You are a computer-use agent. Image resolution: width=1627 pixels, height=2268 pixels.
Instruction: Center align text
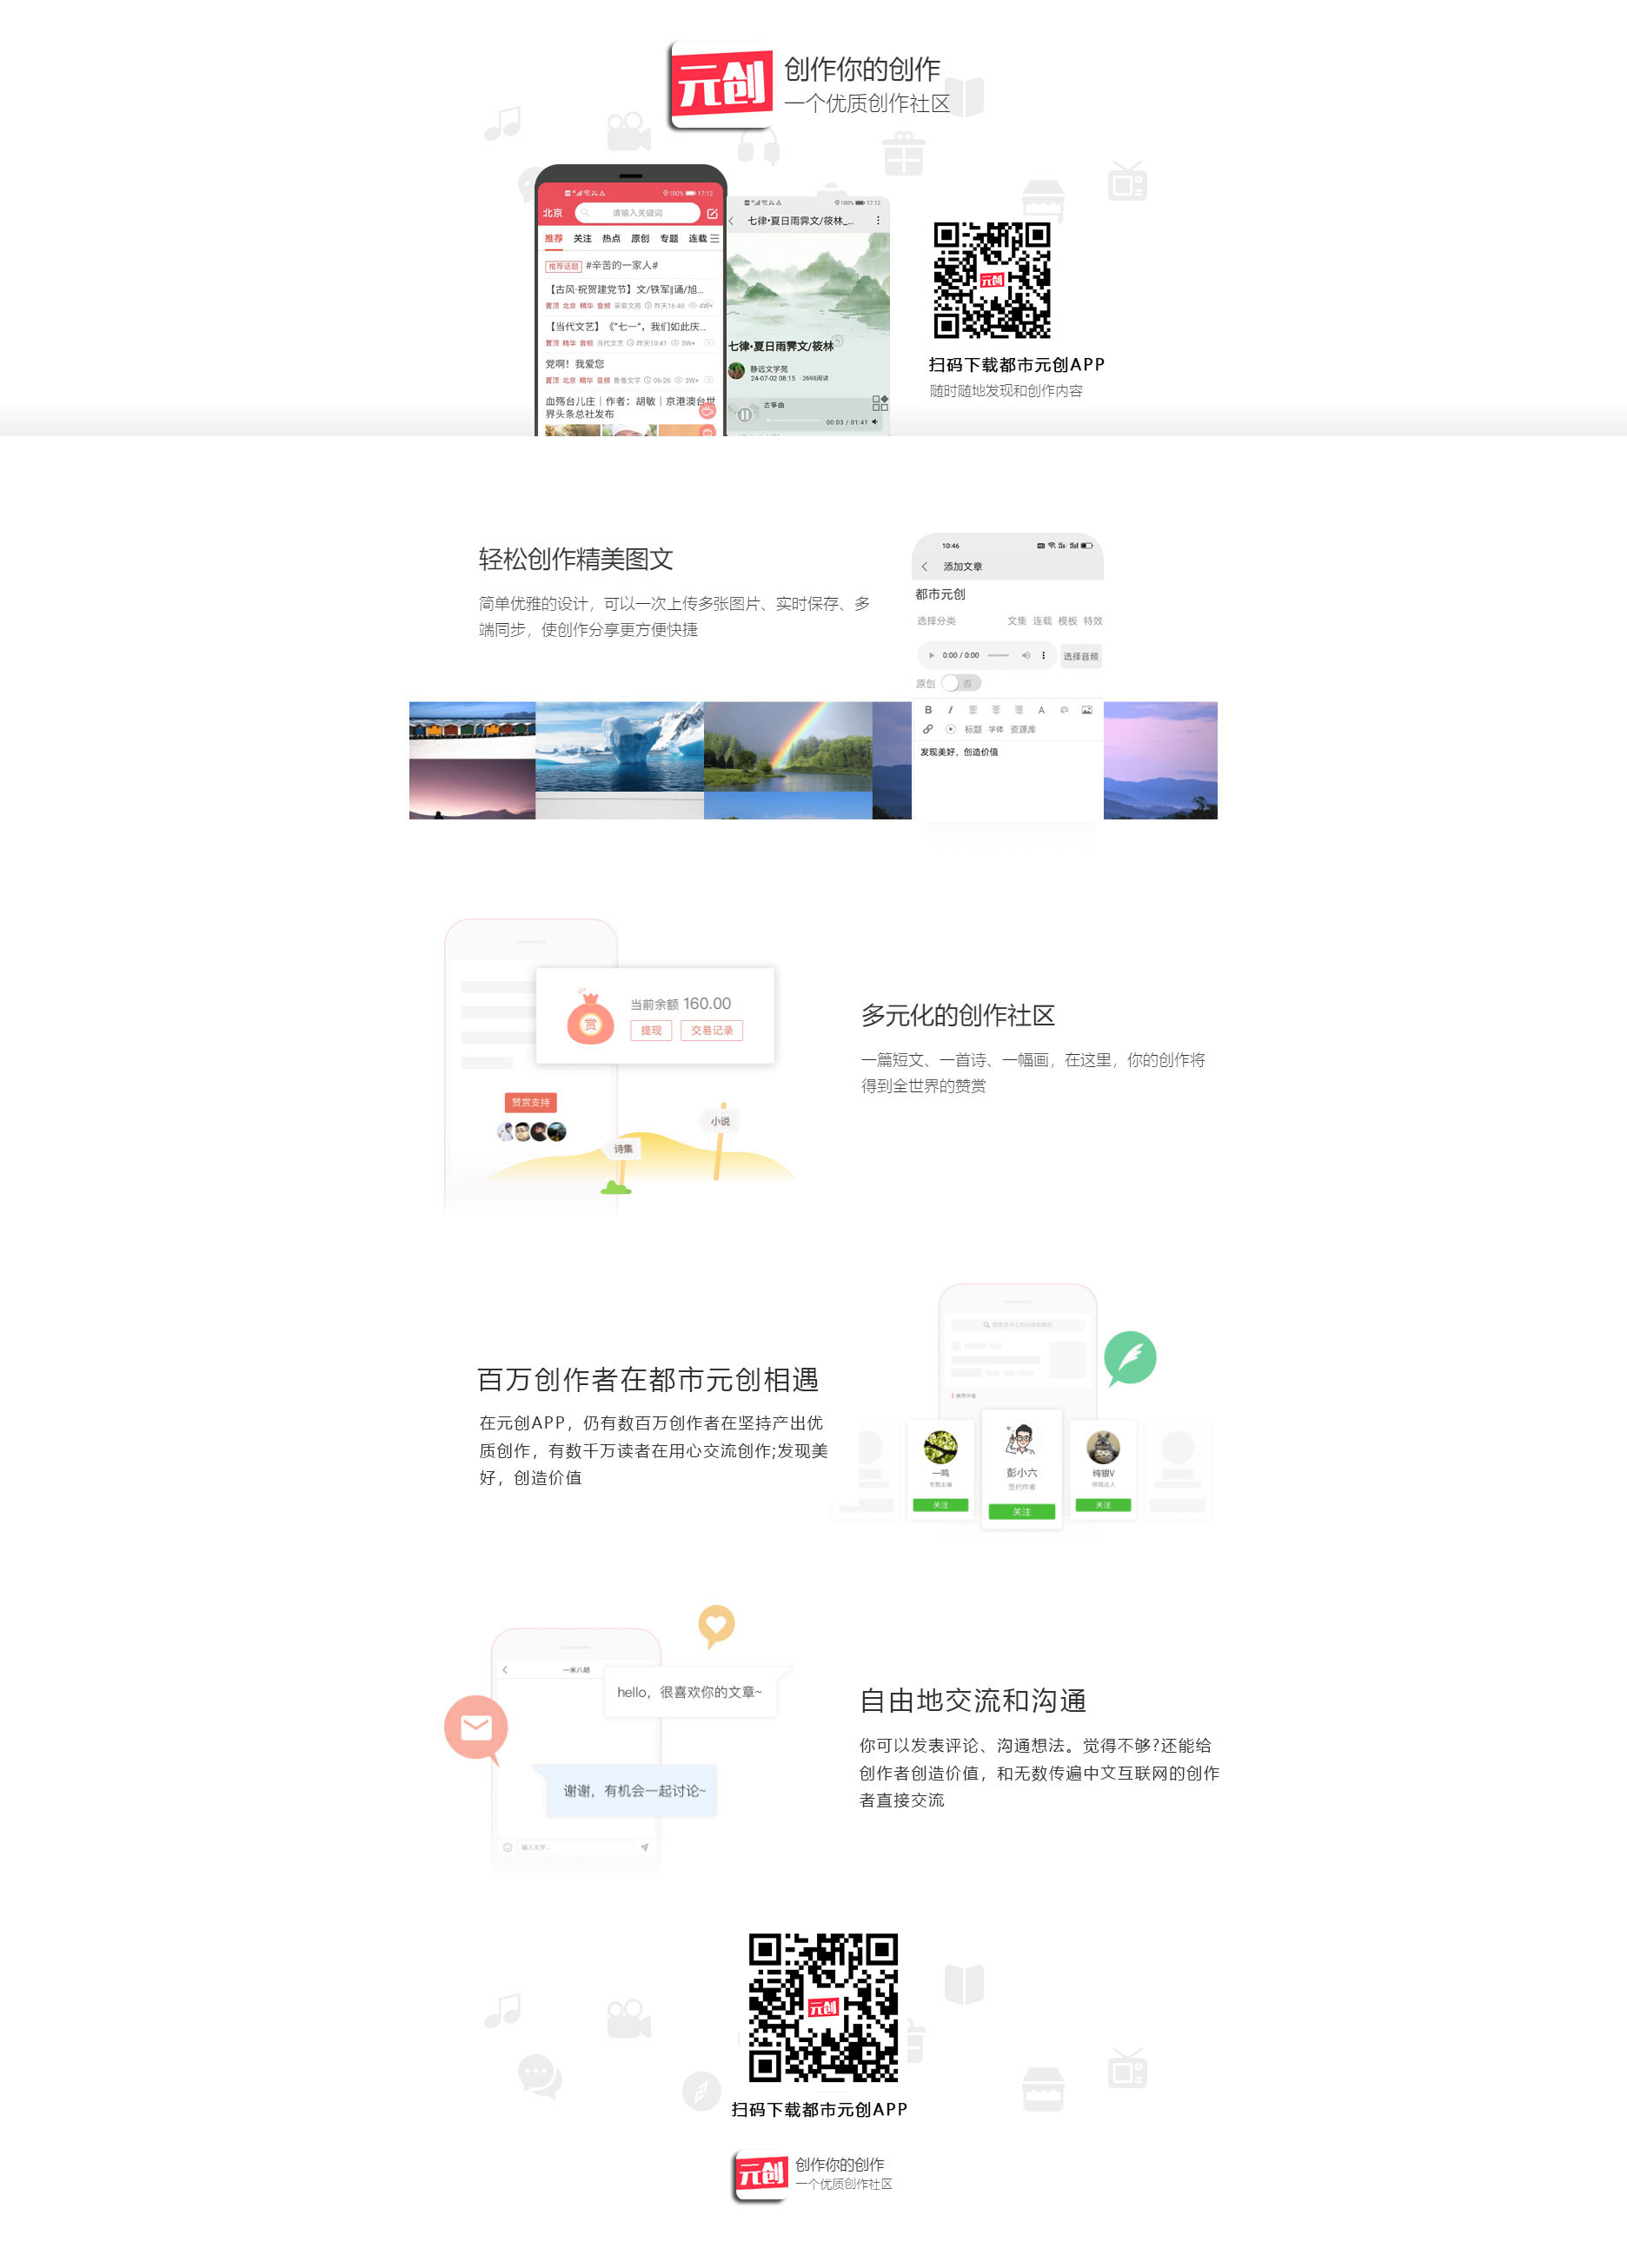click(x=996, y=710)
